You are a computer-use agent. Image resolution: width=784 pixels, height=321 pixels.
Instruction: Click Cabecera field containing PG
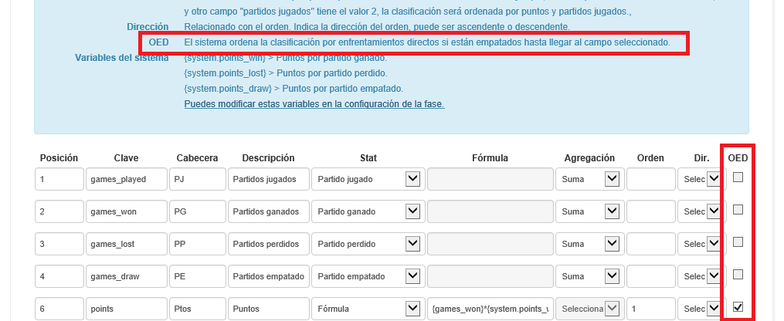(195, 211)
